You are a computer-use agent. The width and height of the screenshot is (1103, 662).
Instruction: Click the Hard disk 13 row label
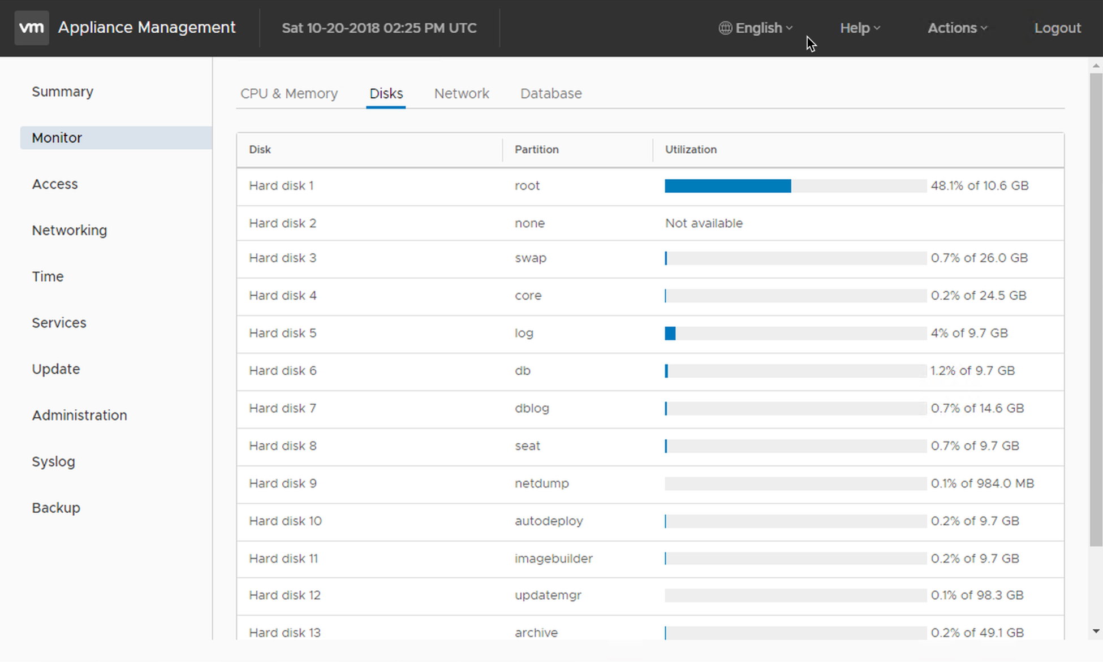[x=285, y=633]
